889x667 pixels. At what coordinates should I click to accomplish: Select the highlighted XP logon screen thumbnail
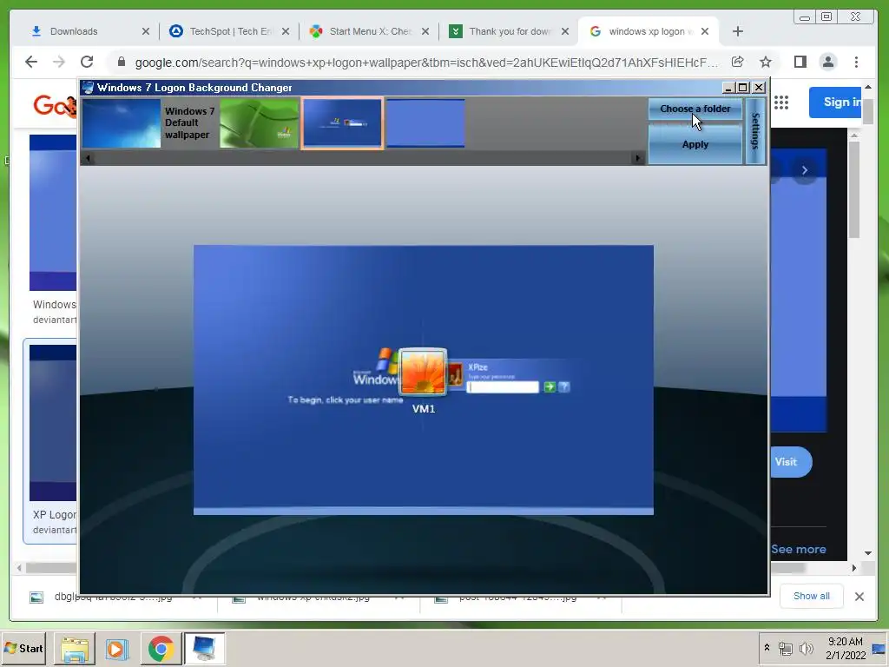click(342, 123)
